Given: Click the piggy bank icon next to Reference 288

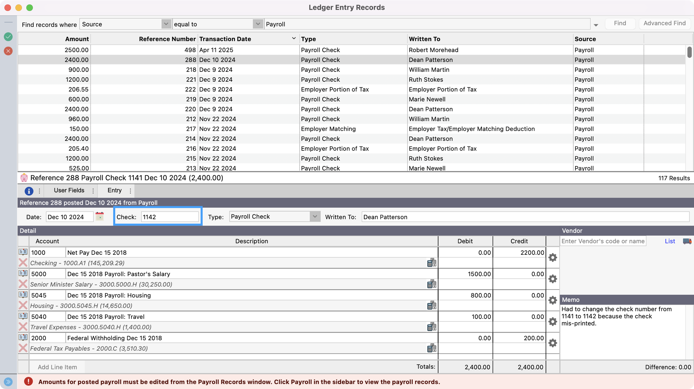Looking at the screenshot, I should 24,178.
